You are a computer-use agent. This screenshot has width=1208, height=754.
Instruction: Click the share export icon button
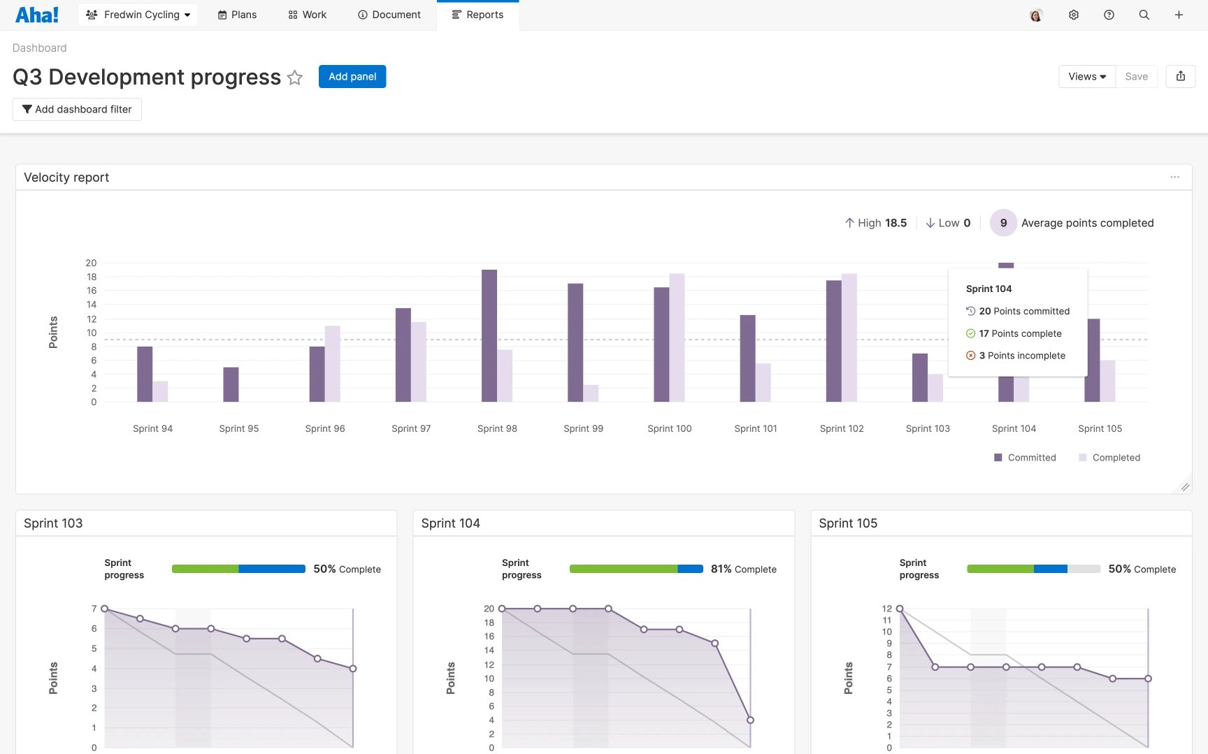(x=1181, y=76)
